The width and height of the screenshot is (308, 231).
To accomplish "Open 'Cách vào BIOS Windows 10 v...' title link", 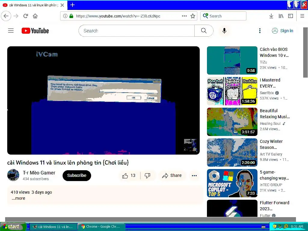I will pos(274,52).
